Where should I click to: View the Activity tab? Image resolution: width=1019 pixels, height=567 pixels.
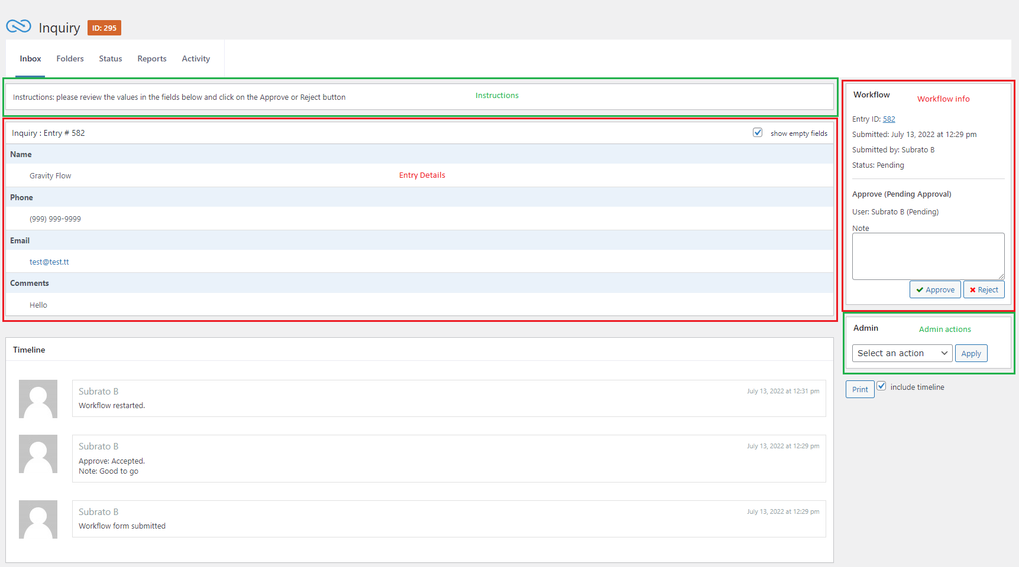coord(196,58)
